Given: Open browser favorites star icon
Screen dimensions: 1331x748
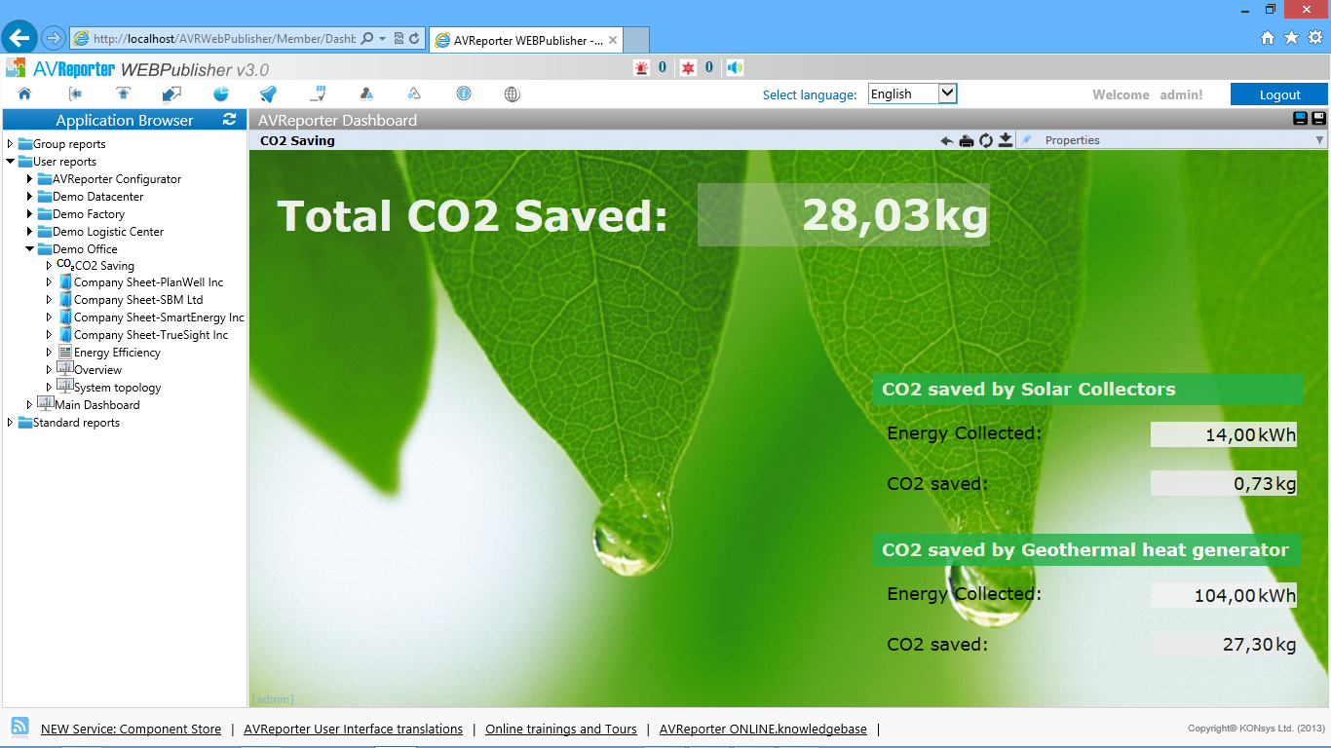Looking at the screenshot, I should click(1292, 38).
